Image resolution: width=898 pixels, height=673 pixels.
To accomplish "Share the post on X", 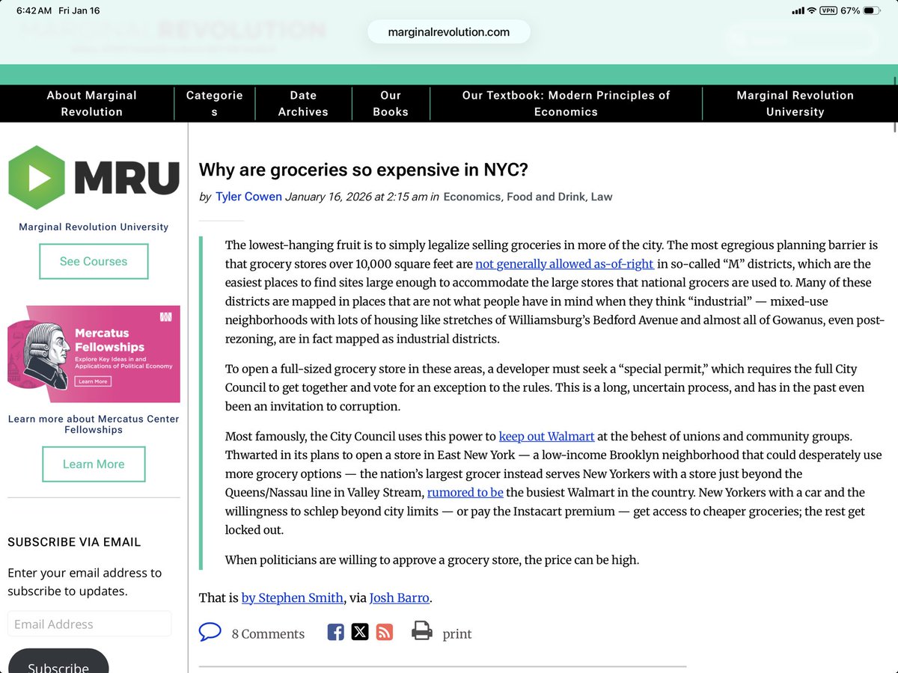I will click(360, 632).
